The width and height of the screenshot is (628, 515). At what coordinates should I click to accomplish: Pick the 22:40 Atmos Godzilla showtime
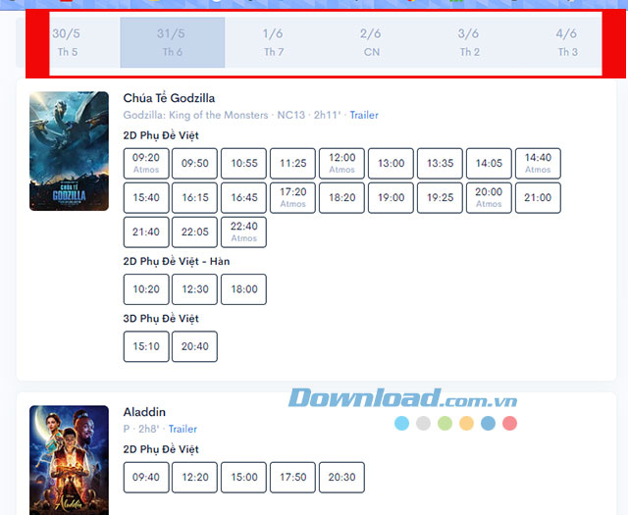click(x=243, y=232)
